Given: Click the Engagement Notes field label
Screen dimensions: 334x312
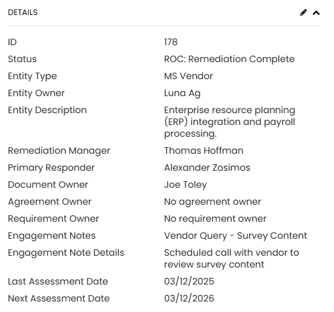Looking at the screenshot, I should [x=52, y=235].
